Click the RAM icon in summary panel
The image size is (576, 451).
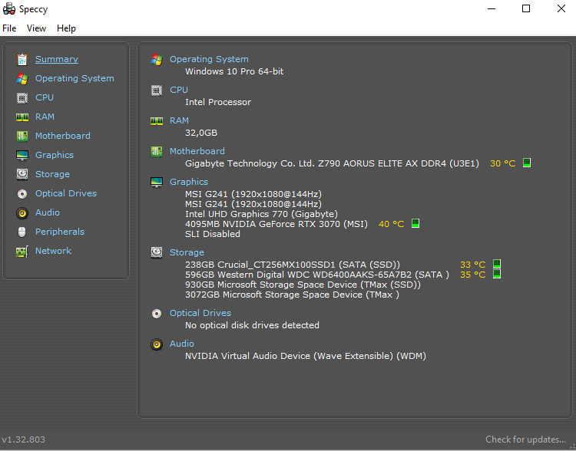[157, 120]
